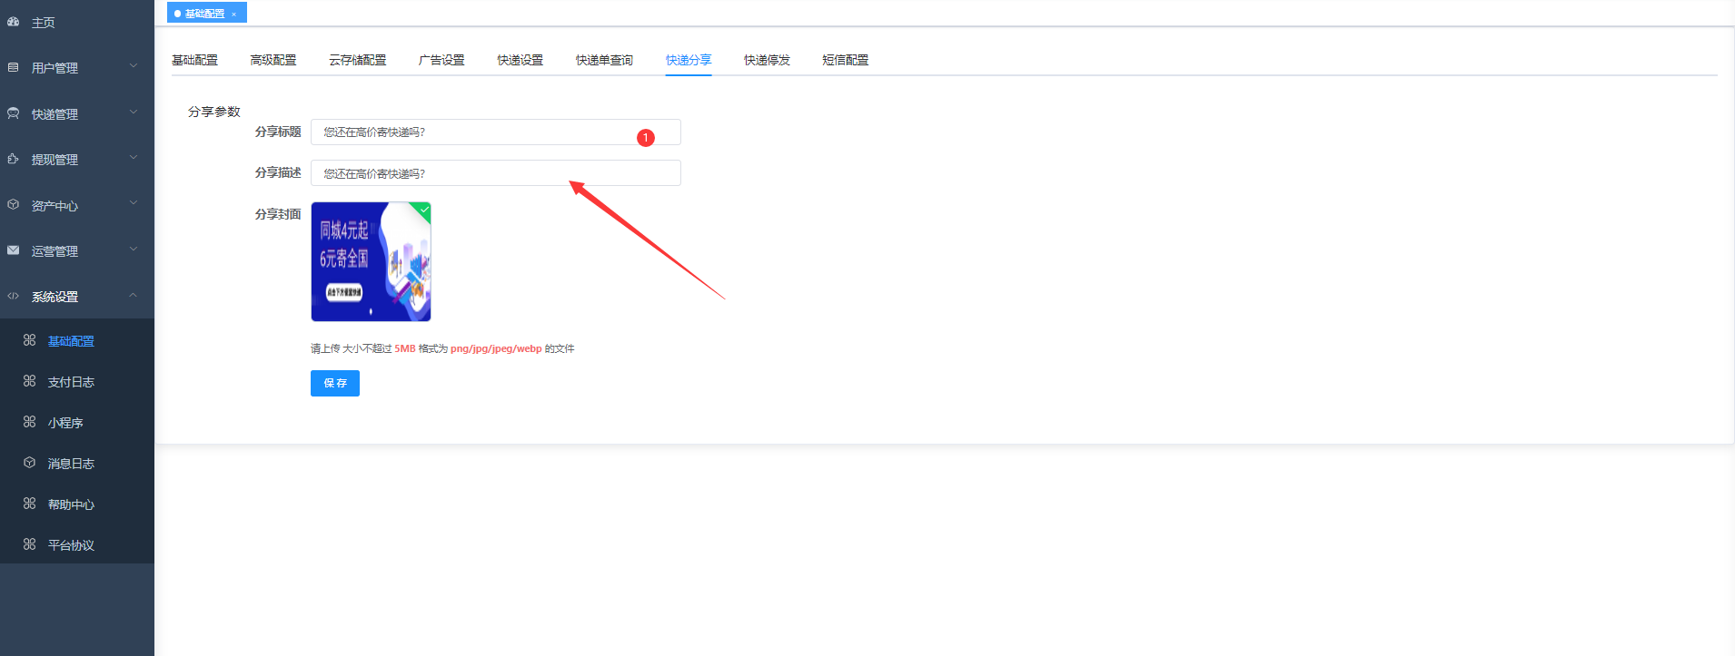Click the 提现管理 menu label

(55, 160)
